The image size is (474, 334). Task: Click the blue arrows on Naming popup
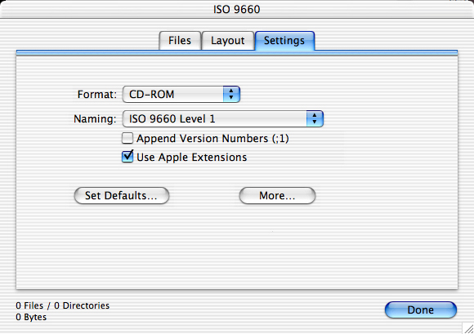315,118
